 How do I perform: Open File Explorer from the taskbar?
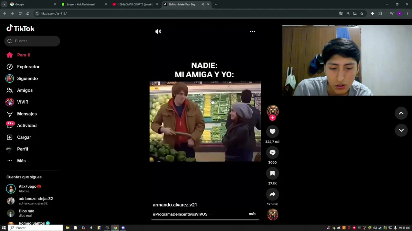[x=68, y=228]
